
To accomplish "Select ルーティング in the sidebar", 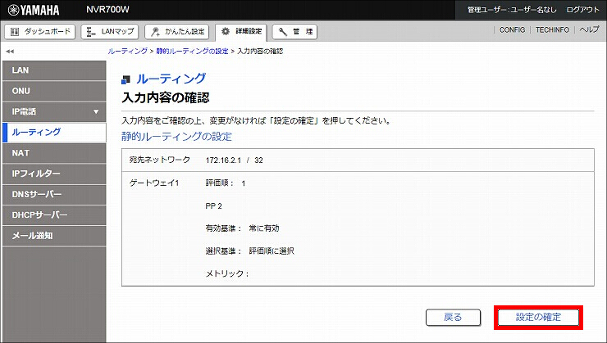I will tap(54, 132).
